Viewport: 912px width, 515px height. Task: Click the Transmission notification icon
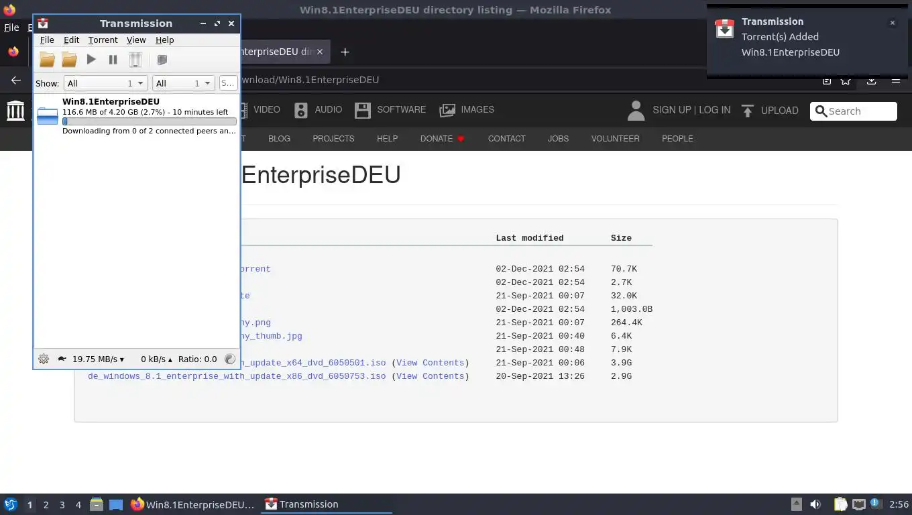coord(724,30)
